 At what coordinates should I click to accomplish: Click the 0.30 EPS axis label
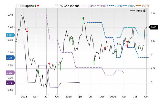[10, 53]
